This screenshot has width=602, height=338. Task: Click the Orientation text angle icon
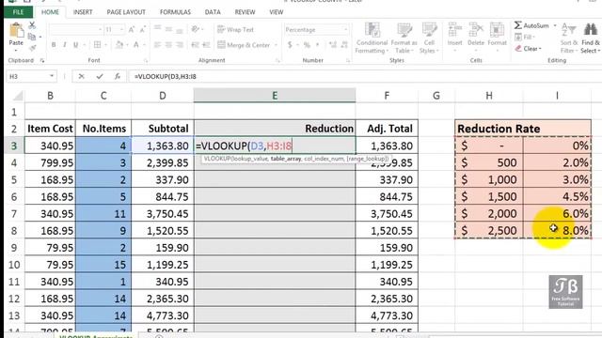tap(196, 29)
